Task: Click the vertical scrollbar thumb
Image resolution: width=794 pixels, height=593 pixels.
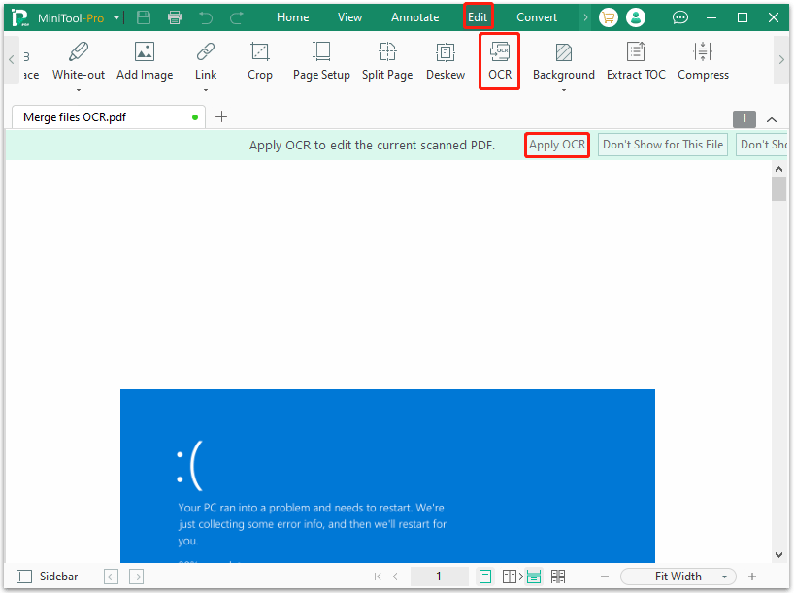Action: 778,189
